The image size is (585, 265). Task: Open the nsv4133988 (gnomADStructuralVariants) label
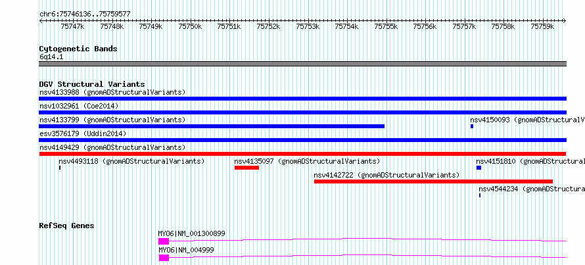click(112, 92)
